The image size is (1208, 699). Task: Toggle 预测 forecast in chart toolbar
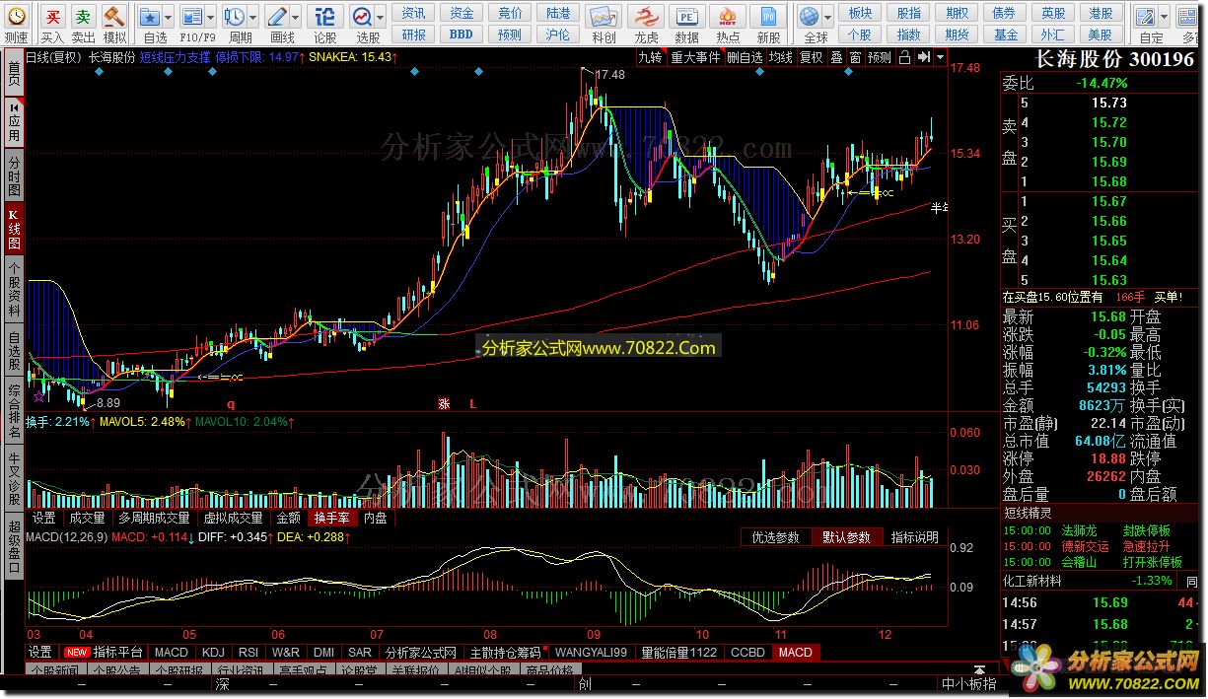880,57
